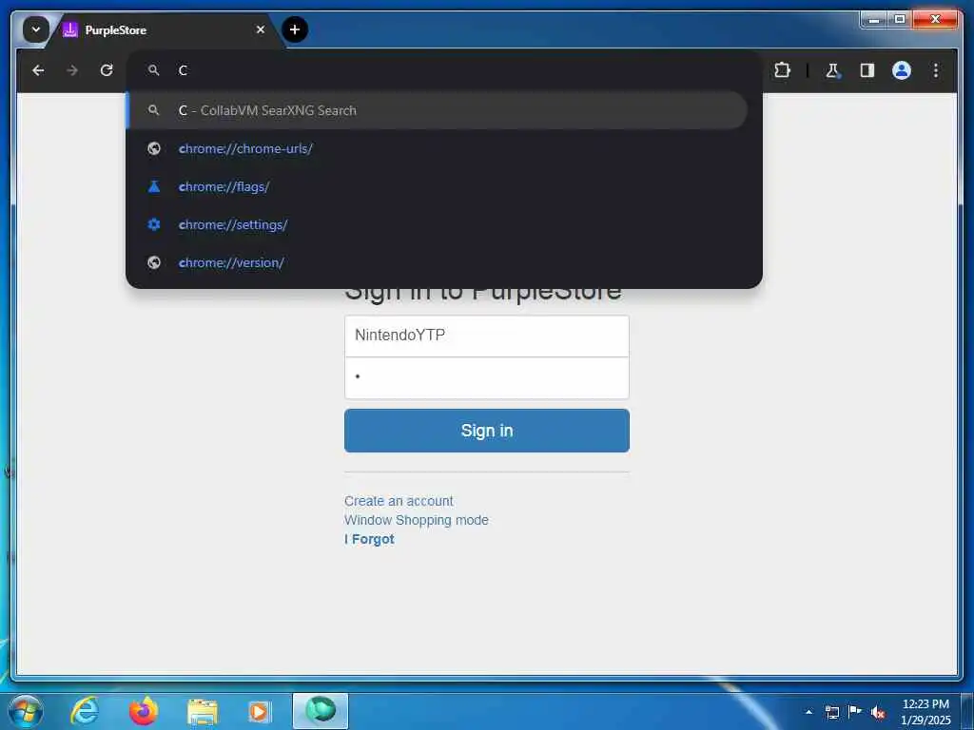Open the Action Center flag icon
The width and height of the screenshot is (974, 730).
click(855, 711)
